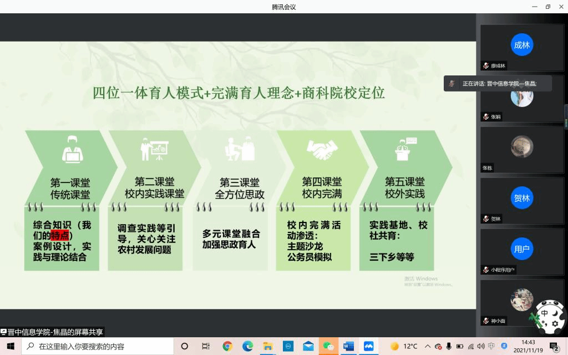
Task: Toggle Chinese input mode indicator 中
Action: (x=491, y=347)
